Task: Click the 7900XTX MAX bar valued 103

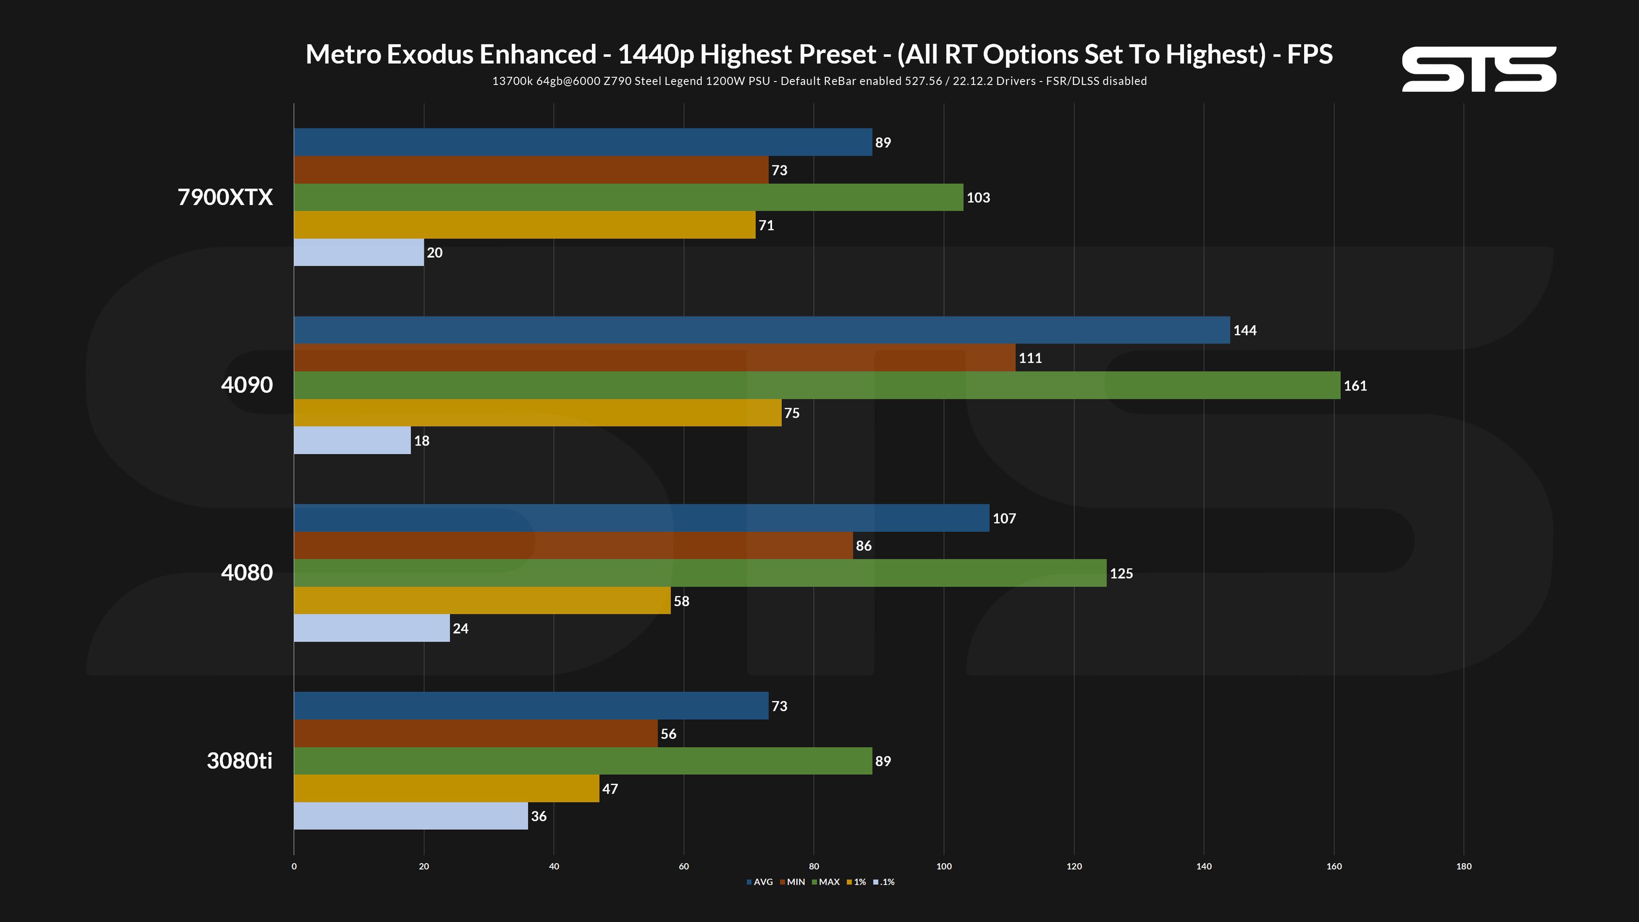Action: 629,197
